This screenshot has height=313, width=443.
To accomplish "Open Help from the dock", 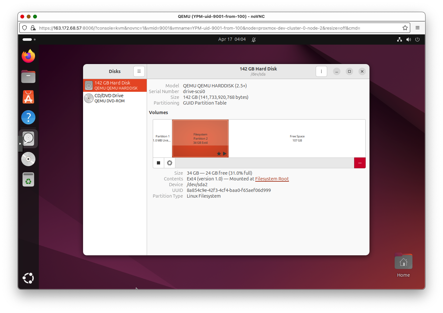I will [28, 118].
